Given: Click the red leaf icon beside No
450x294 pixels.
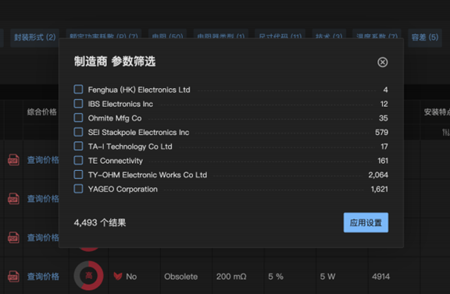Looking at the screenshot, I should tap(118, 276).
